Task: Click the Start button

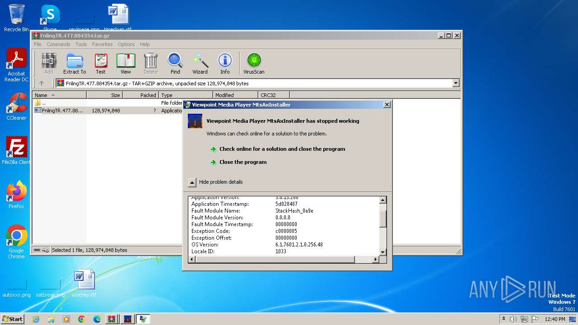Action: (x=13, y=319)
